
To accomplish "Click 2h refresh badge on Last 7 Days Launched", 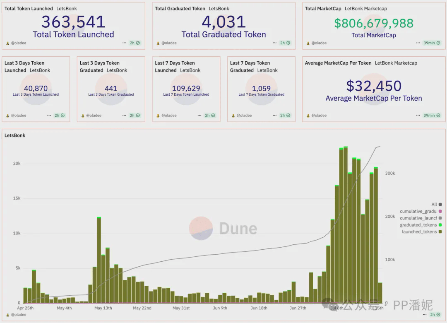I will coord(210,115).
